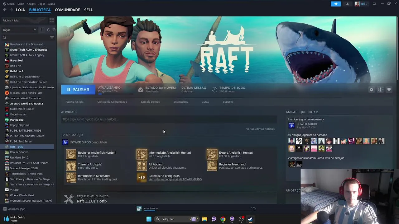This screenshot has width=399, height=224.
Task: Click Expert Anglerfish Hunter achievement icon
Action: coord(212,154)
